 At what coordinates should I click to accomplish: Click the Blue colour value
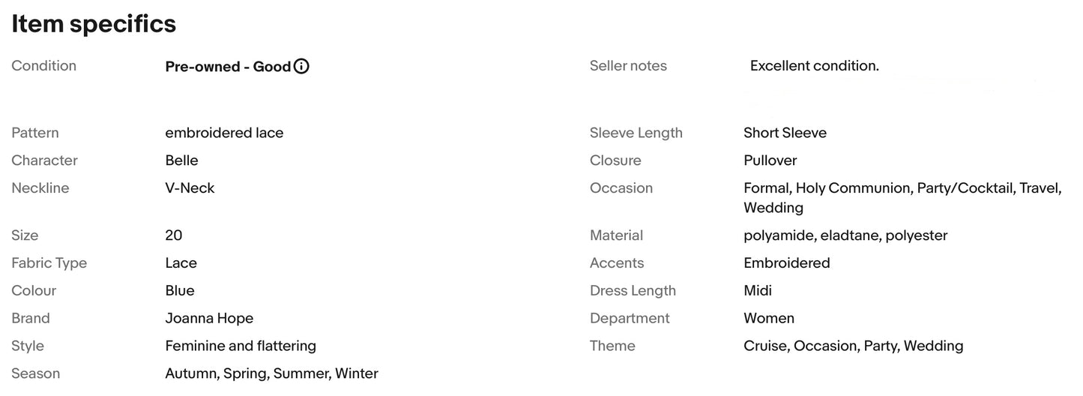pyautogui.click(x=180, y=290)
